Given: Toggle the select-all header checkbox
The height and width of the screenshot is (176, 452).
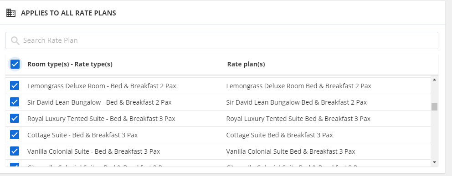Looking at the screenshot, I should tap(15, 64).
